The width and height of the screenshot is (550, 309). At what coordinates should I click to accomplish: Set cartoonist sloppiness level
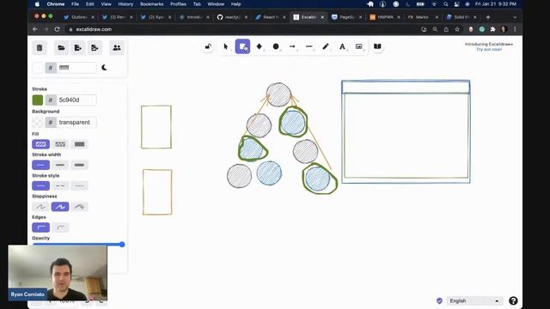80,207
